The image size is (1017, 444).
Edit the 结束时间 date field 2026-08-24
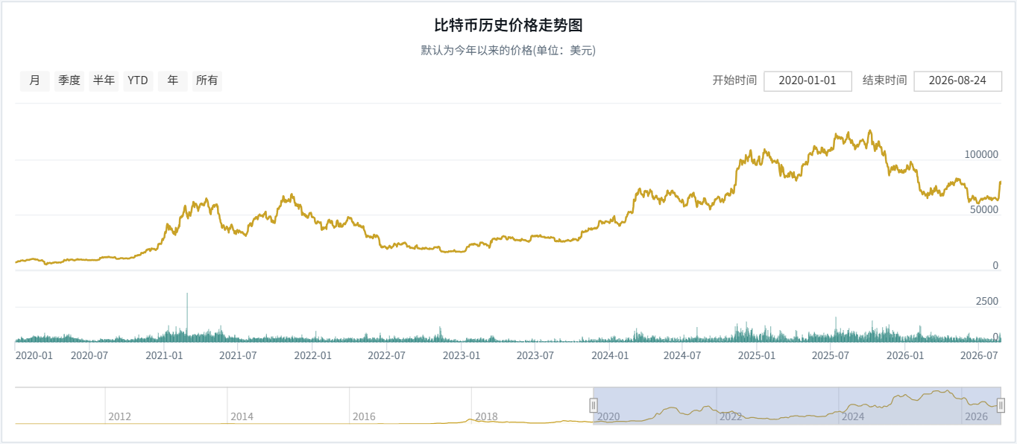(957, 80)
